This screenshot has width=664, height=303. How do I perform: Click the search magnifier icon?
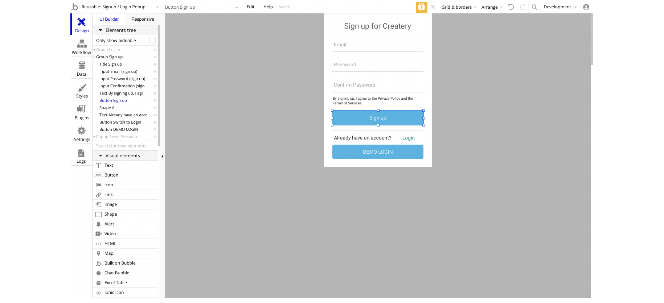coord(534,7)
